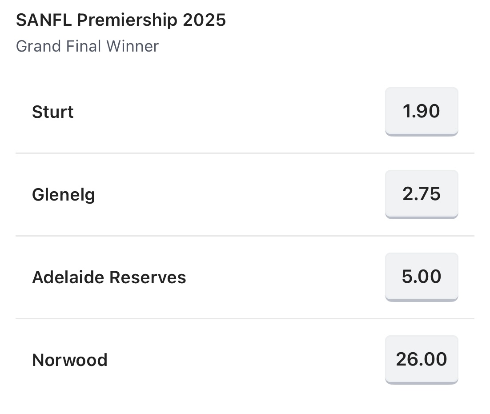The width and height of the screenshot is (490, 414).
Task: Click the Adelaide Reserves team name
Action: pyautogui.click(x=109, y=277)
